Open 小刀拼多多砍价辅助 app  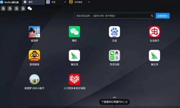74,79
